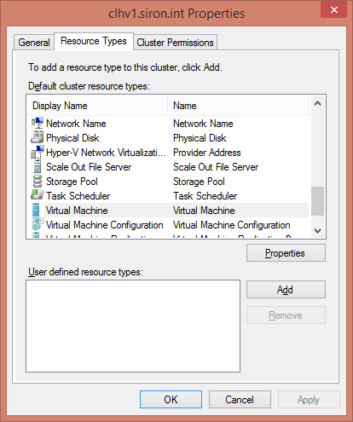This screenshot has height=422, width=353.
Task: Click the Virtual Machine resource icon
Action: 36,210
